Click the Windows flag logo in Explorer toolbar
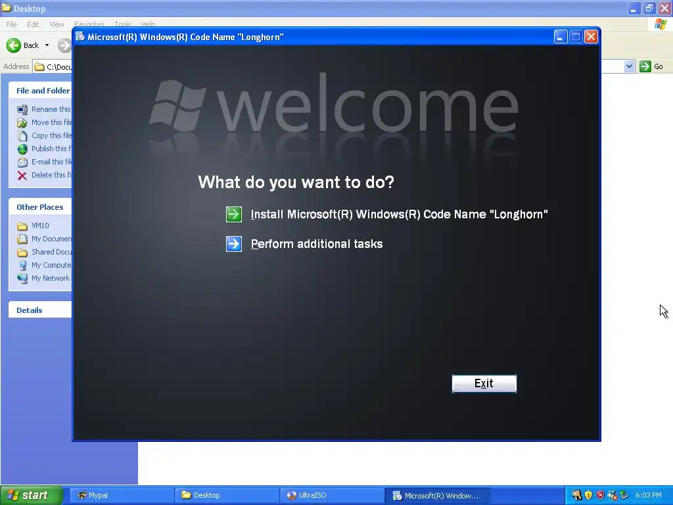 coord(661,24)
